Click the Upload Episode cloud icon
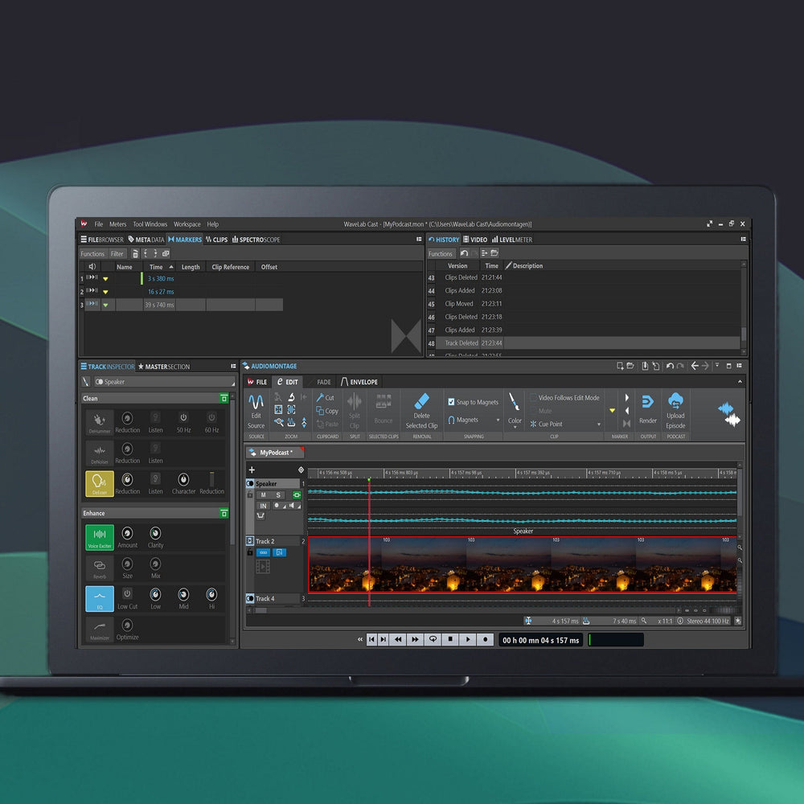Image resolution: width=804 pixels, height=804 pixels. [675, 401]
